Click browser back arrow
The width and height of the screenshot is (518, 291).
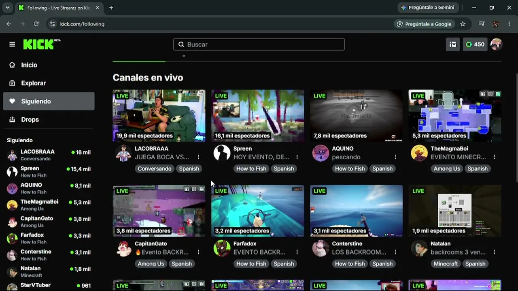coord(9,24)
